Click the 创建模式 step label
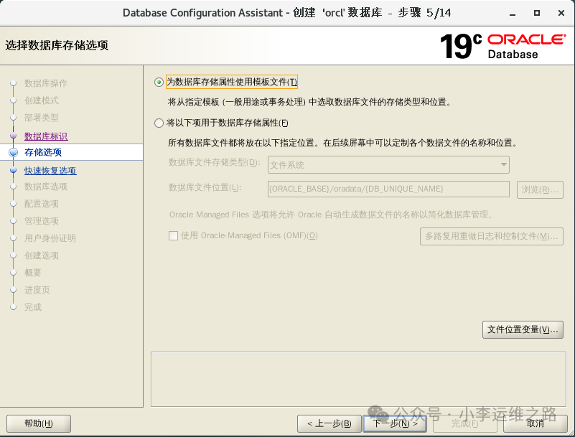 pos(42,100)
